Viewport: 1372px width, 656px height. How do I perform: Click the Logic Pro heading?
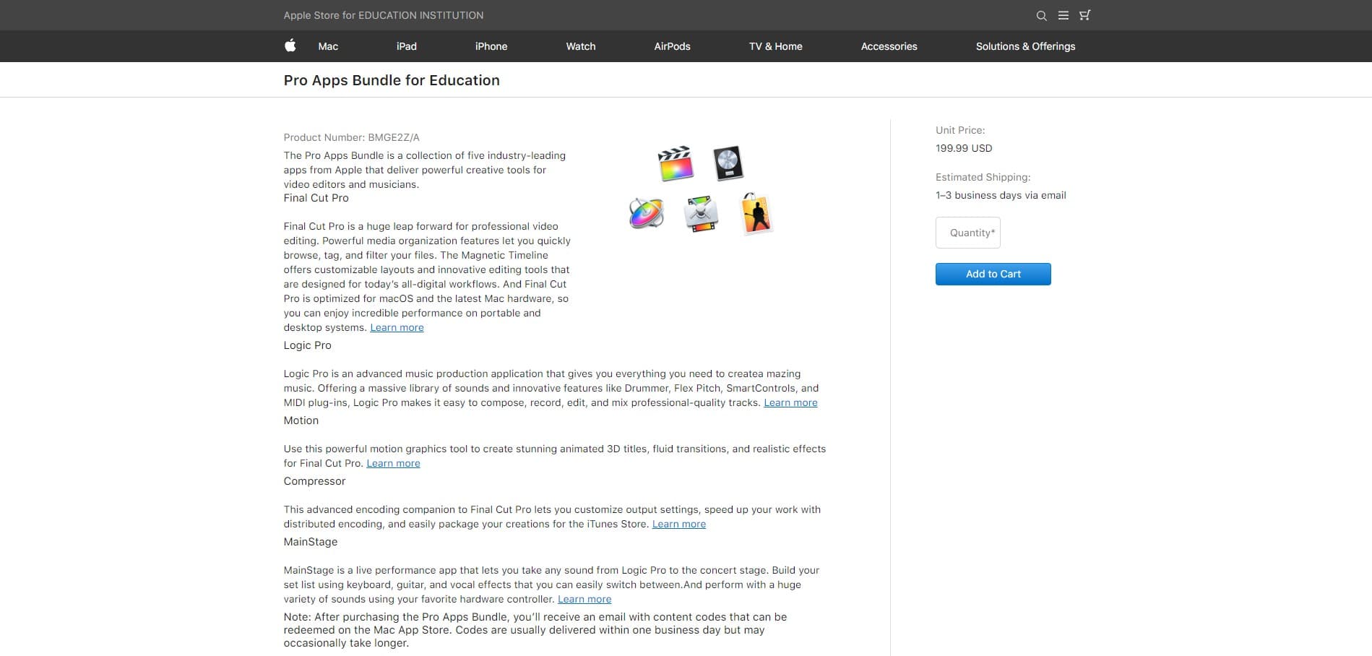307,345
